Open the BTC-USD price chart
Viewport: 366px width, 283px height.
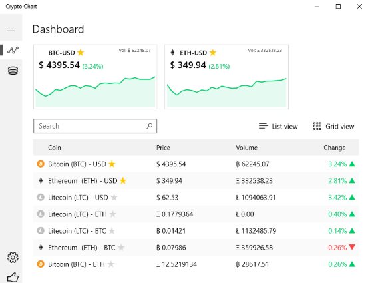95,91
